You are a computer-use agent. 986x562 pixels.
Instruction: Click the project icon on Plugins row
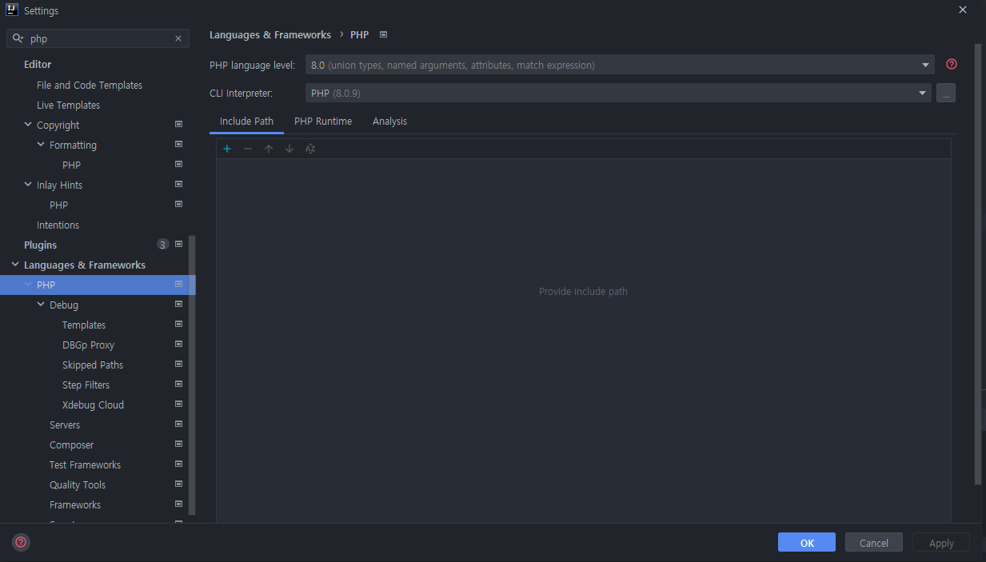(178, 245)
